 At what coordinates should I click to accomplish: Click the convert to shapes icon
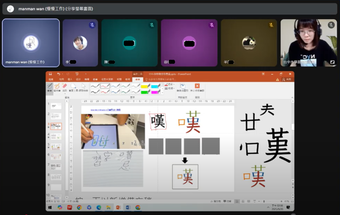click(x=182, y=86)
